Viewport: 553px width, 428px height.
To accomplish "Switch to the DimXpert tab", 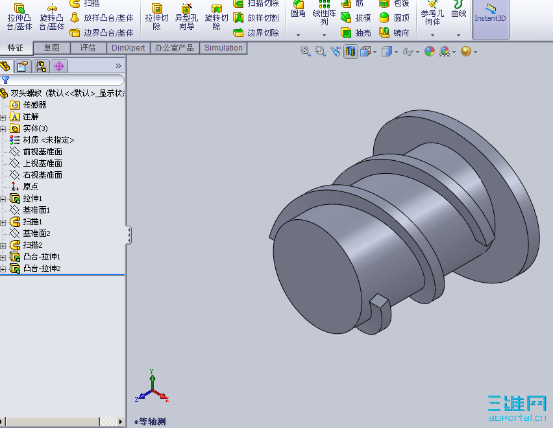I will click(x=129, y=48).
